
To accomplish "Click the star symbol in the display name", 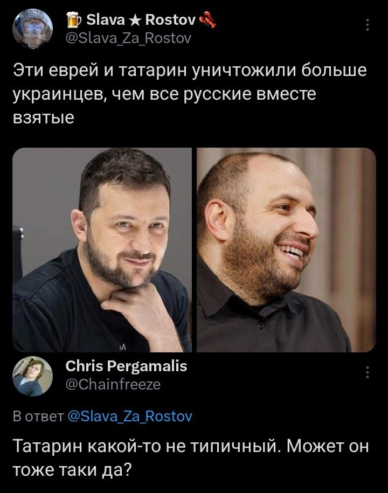I will click(135, 21).
